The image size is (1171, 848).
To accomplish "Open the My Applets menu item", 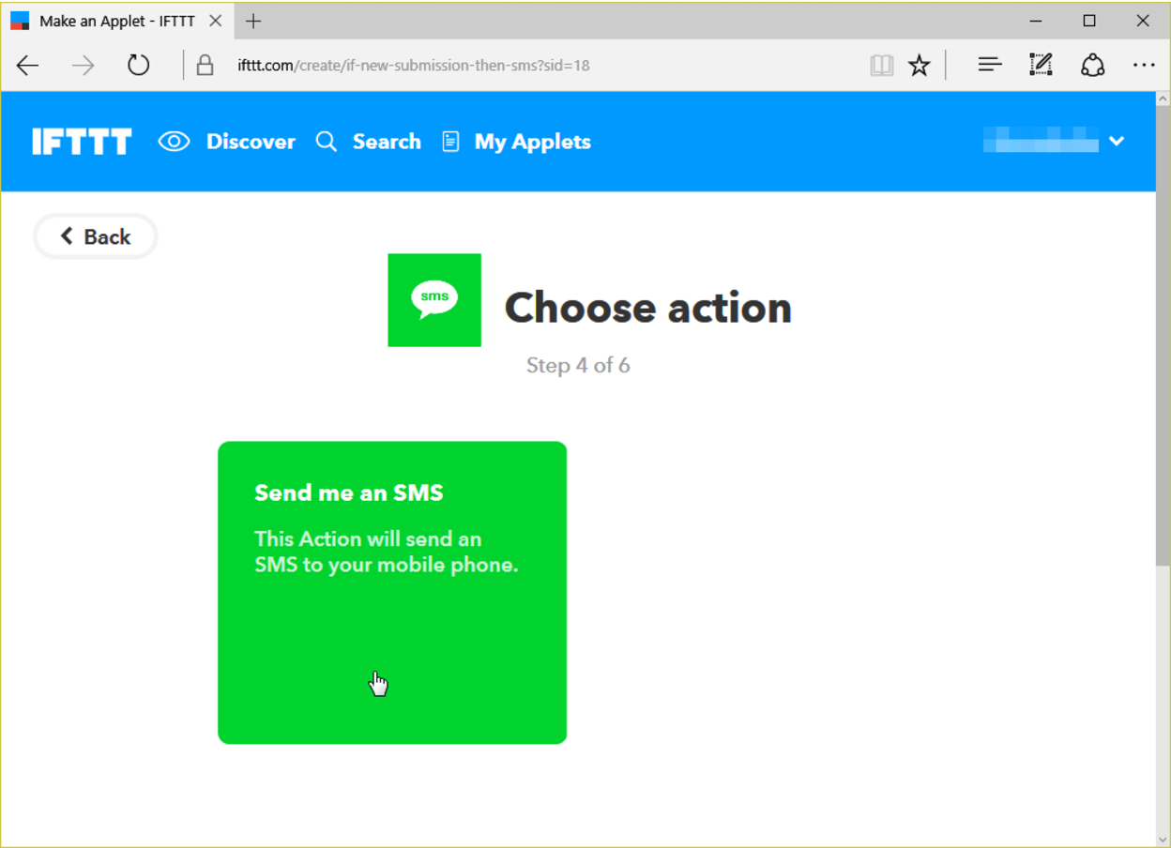I will pos(533,142).
